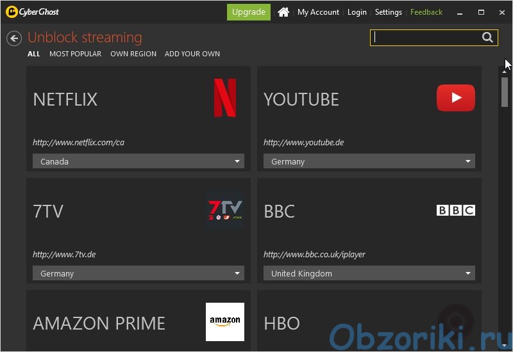Open Settings
This screenshot has height=352, width=513.
point(389,12)
